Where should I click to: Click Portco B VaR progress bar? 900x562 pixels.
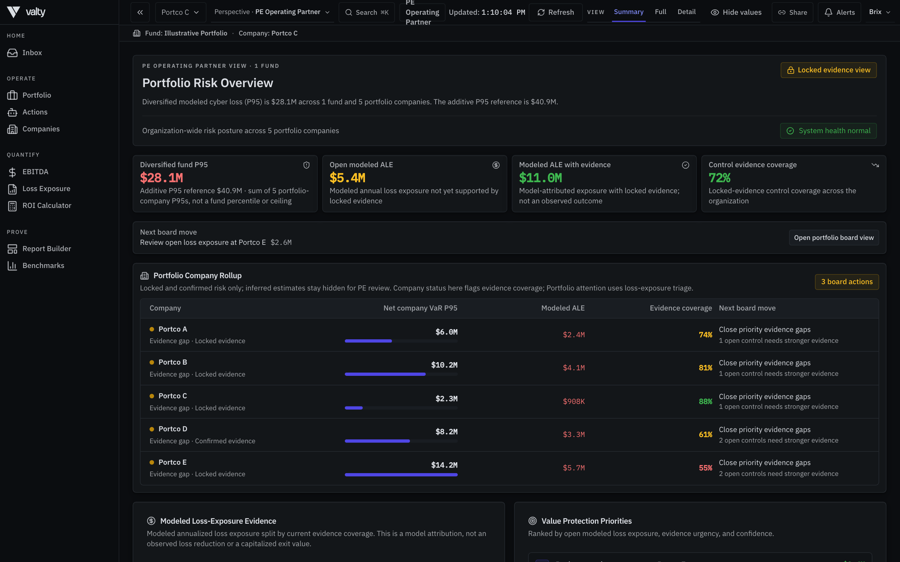pos(401,374)
